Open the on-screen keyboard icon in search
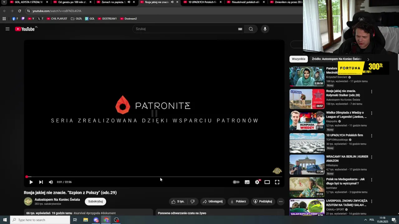 tap(240, 29)
